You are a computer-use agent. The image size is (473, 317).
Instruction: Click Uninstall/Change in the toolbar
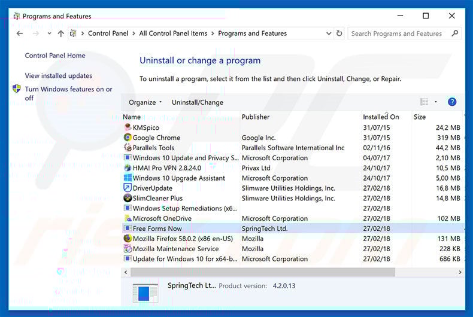click(x=198, y=102)
